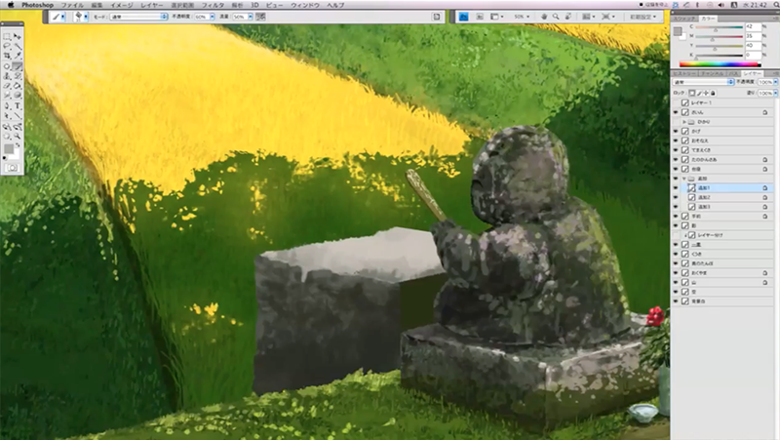Viewport: 780px width, 440px height.
Task: Open the フィルタ menu
Action: tap(213, 5)
